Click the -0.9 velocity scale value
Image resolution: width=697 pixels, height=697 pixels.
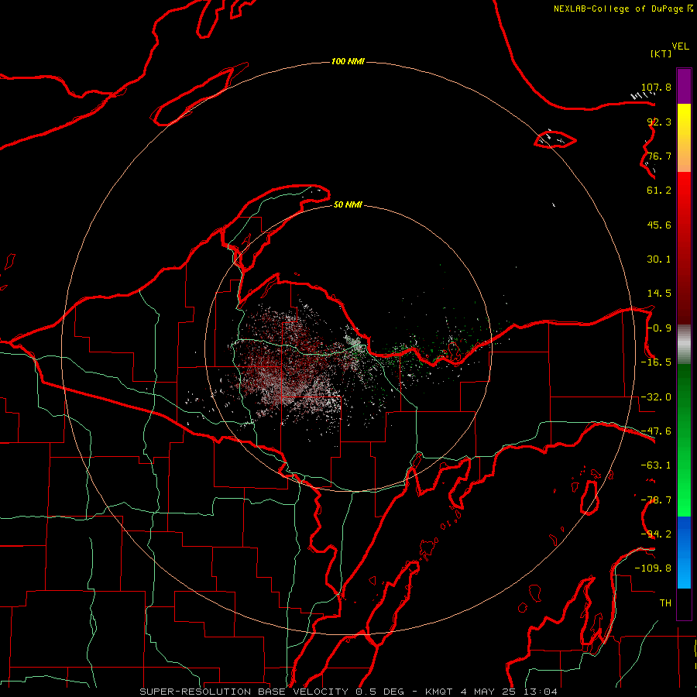[659, 328]
